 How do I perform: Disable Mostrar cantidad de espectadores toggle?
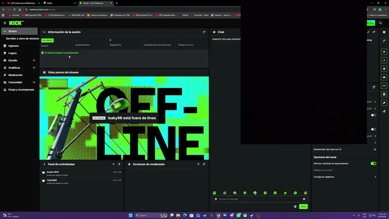(374, 164)
